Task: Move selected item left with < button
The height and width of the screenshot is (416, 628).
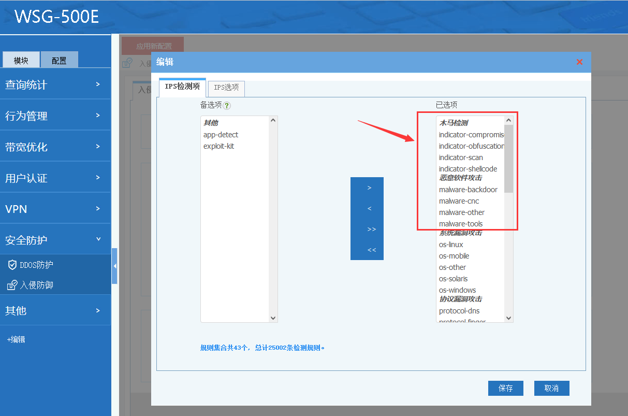Action: coord(369,208)
